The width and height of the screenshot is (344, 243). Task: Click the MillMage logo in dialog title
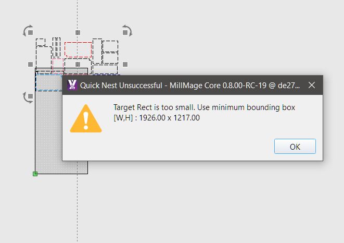tap(72, 85)
